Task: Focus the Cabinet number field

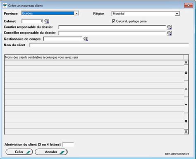Action: click(x=33, y=21)
